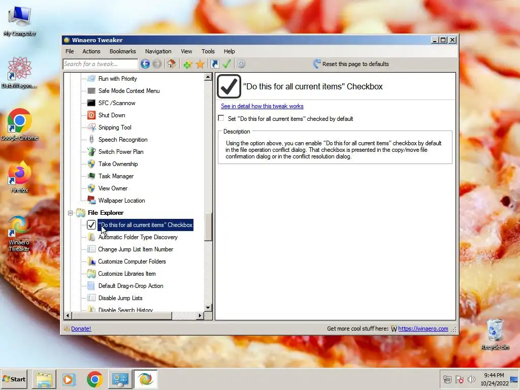Click the Customize Computer Folders icon

click(91, 262)
